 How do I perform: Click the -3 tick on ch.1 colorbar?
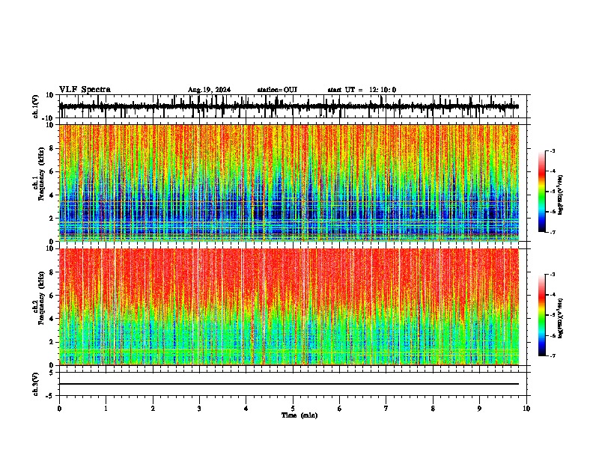(x=553, y=150)
